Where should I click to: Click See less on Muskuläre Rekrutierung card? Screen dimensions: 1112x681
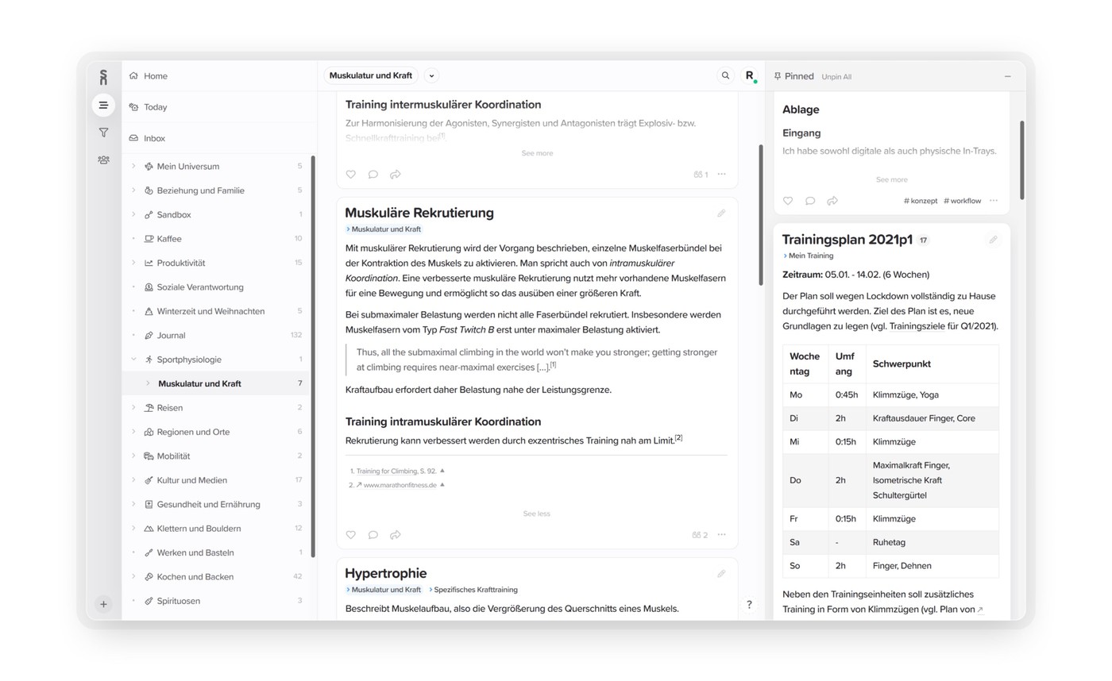536,514
